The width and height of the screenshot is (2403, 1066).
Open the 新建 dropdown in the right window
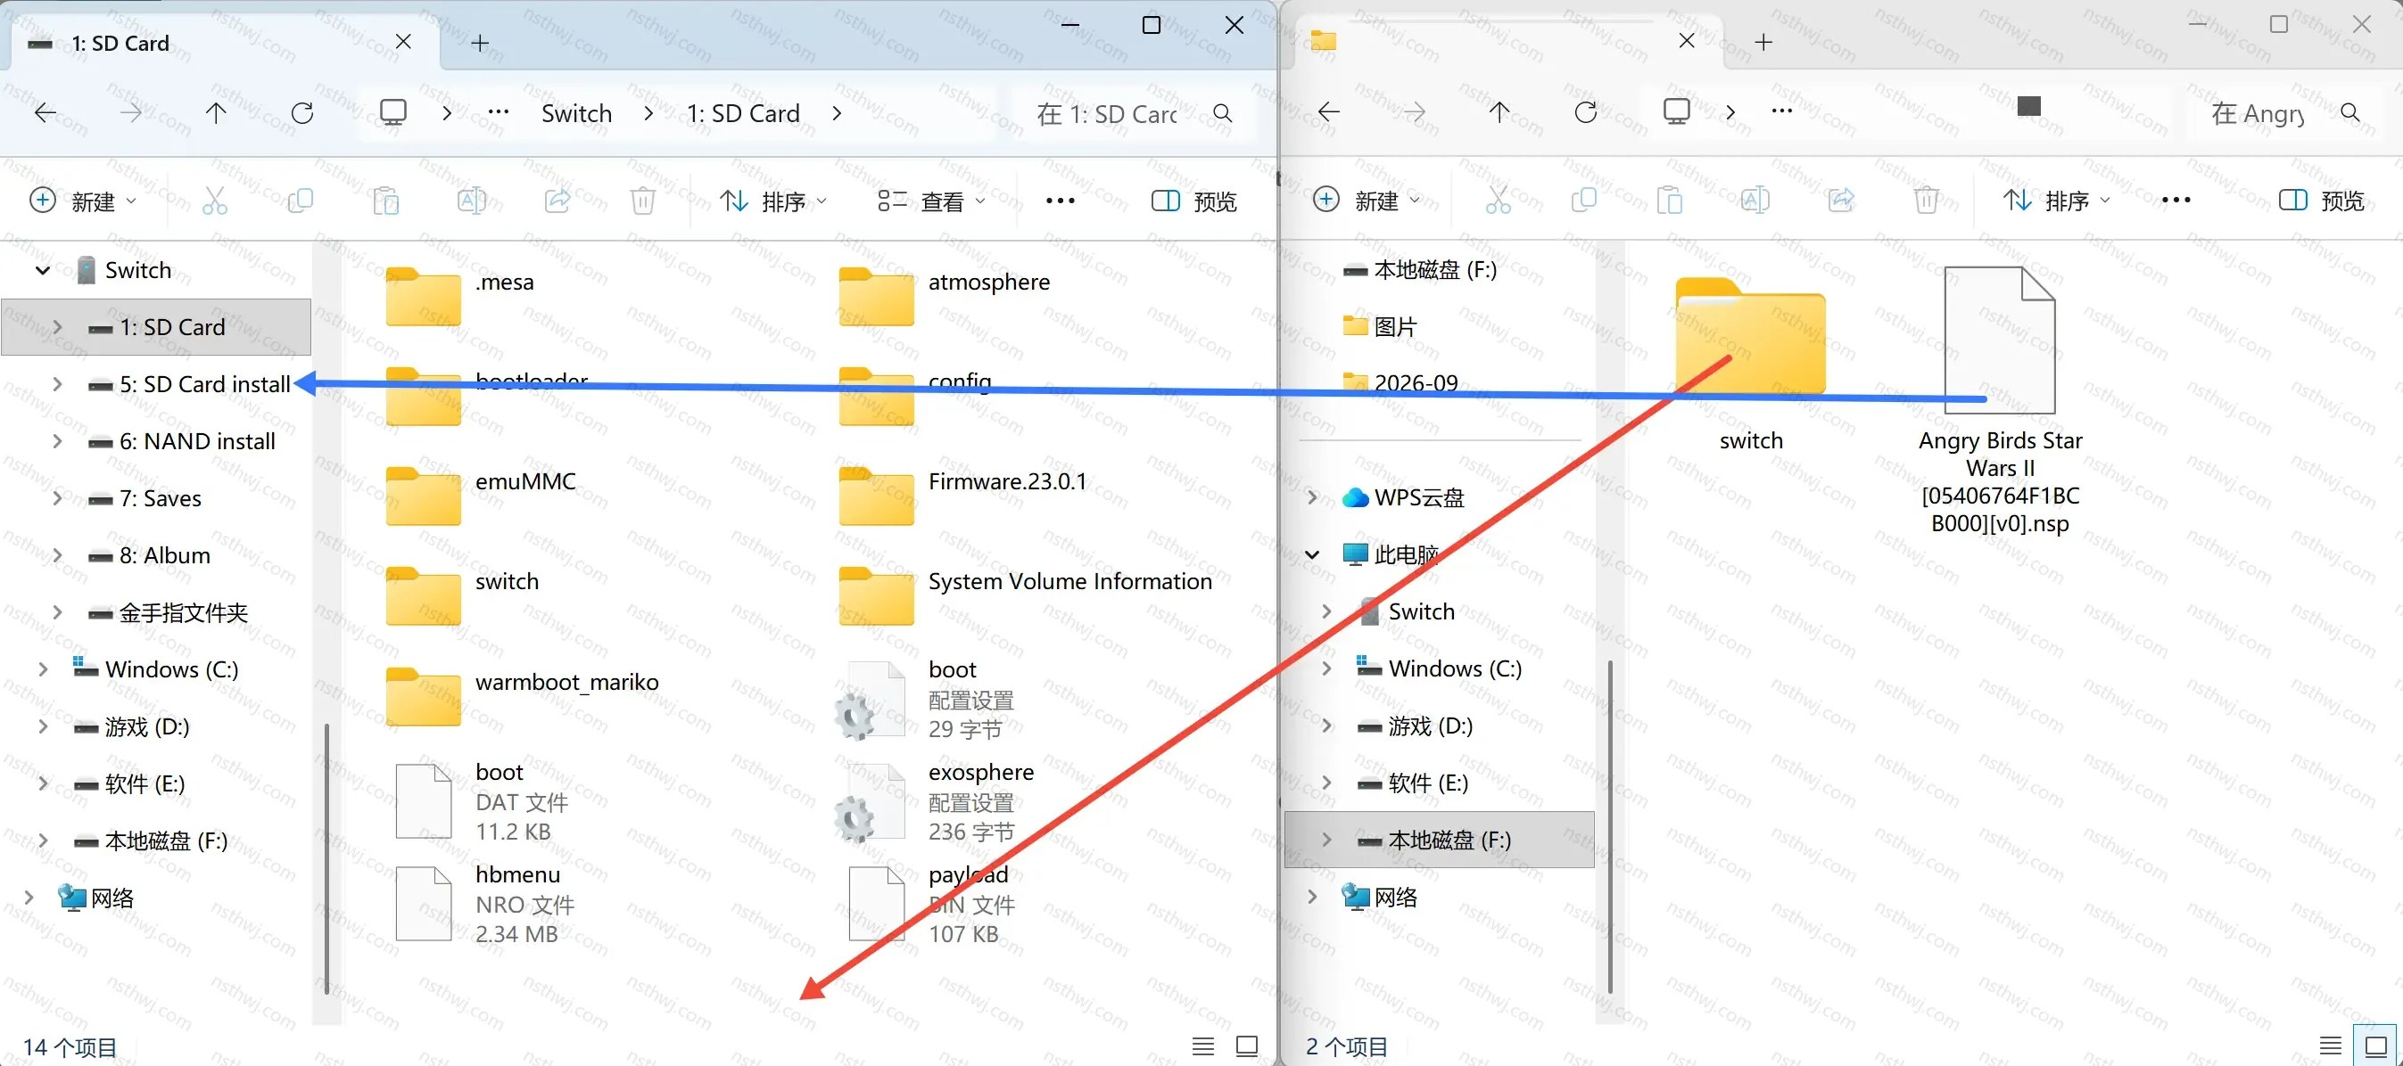[x=1366, y=200]
